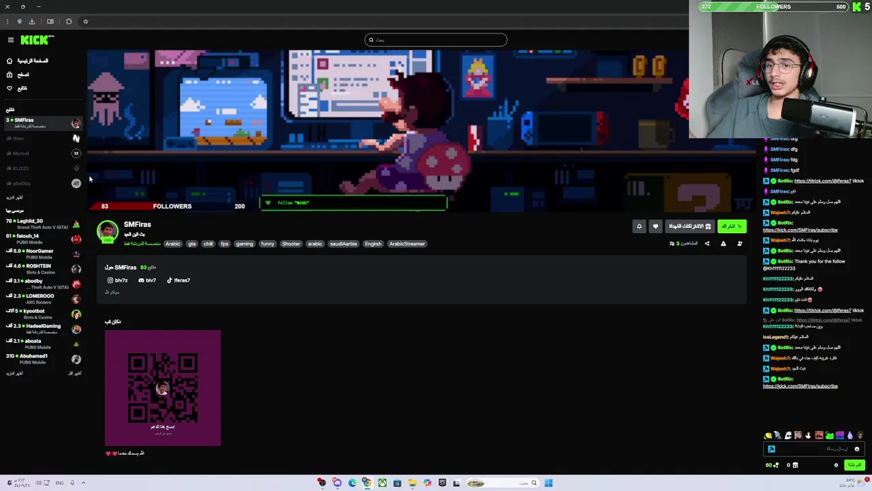Toggle the follow heart button
The height and width of the screenshot is (491, 872).
[655, 226]
